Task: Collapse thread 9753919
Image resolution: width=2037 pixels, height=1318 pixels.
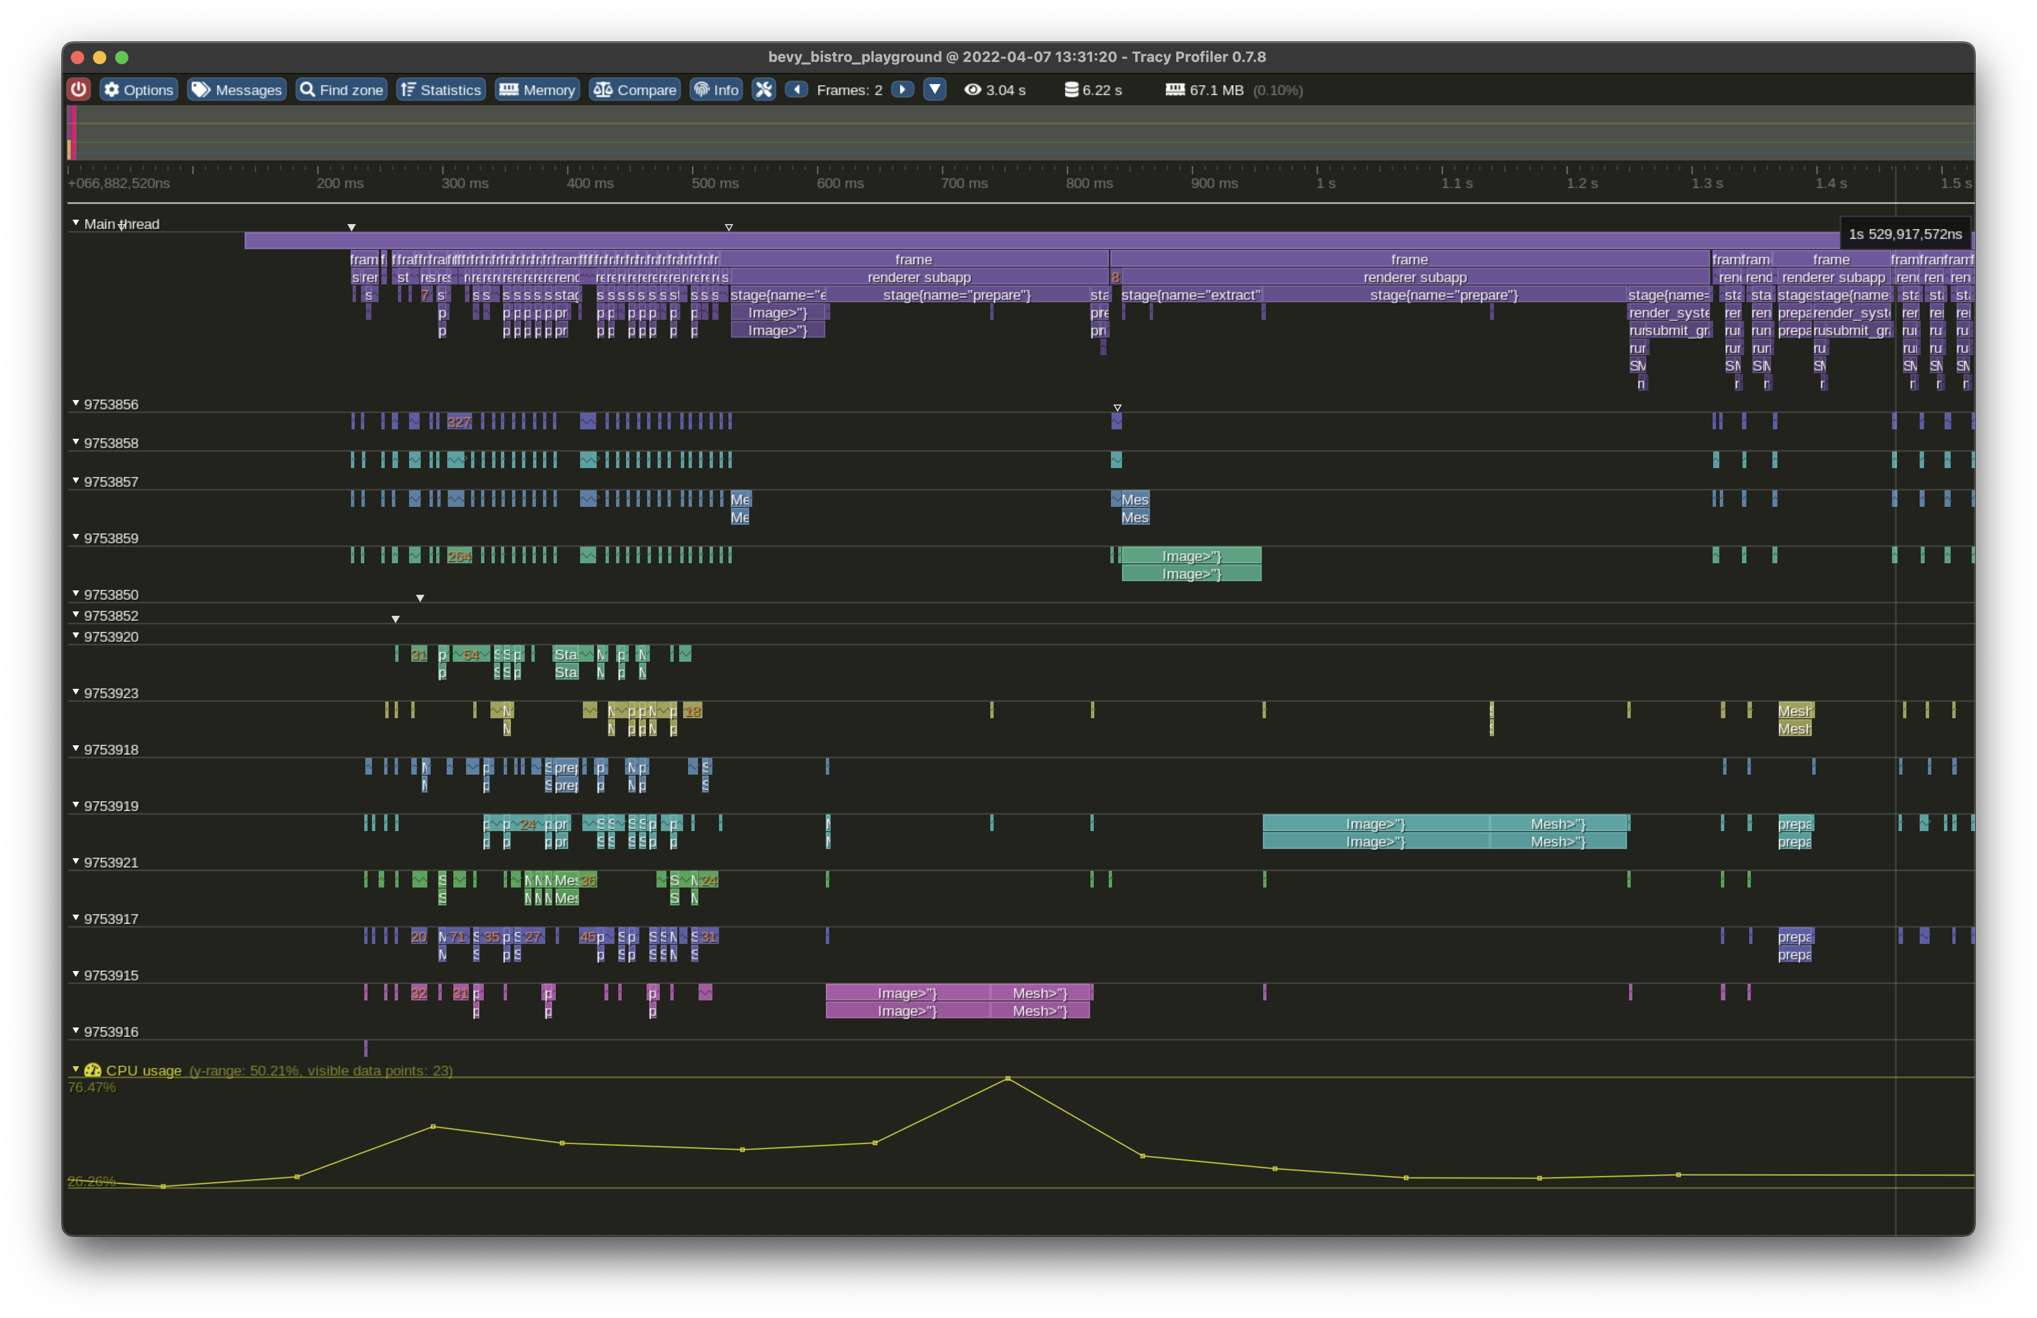Action: click(x=76, y=805)
